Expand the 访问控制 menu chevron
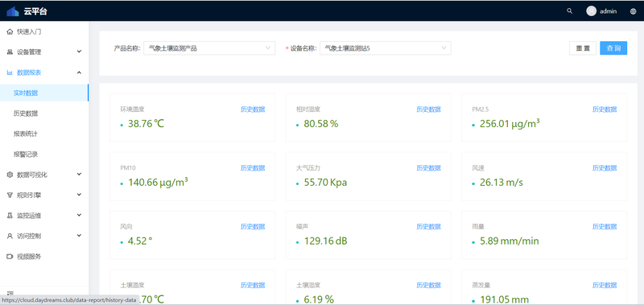The image size is (644, 305). [79, 236]
